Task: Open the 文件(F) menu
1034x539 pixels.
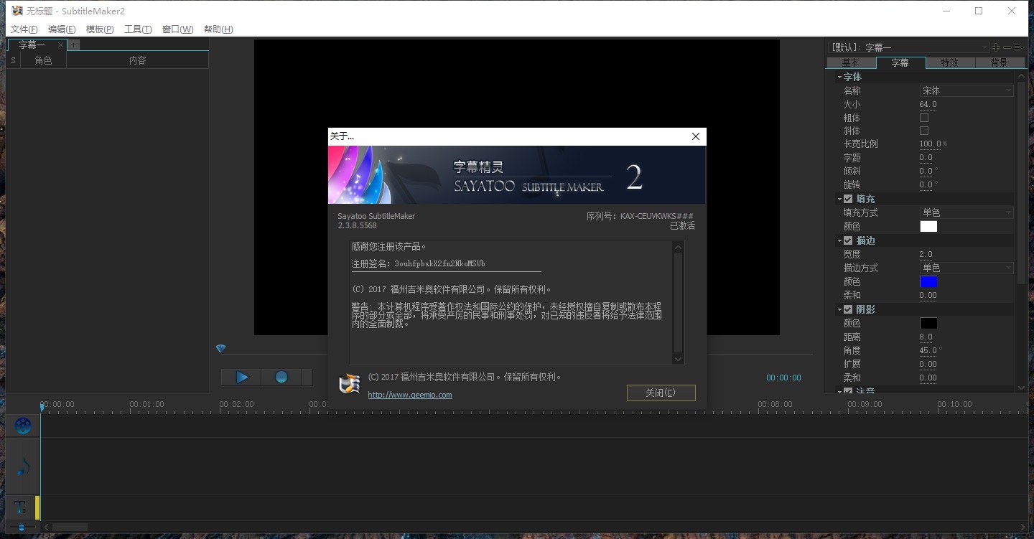Action: point(24,29)
